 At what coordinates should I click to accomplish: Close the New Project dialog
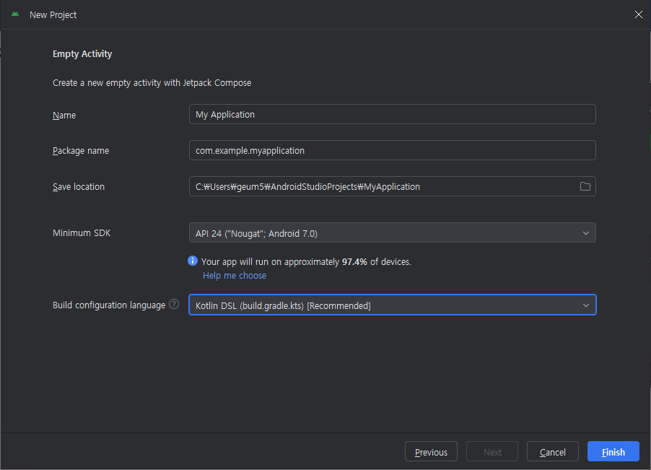tap(639, 14)
